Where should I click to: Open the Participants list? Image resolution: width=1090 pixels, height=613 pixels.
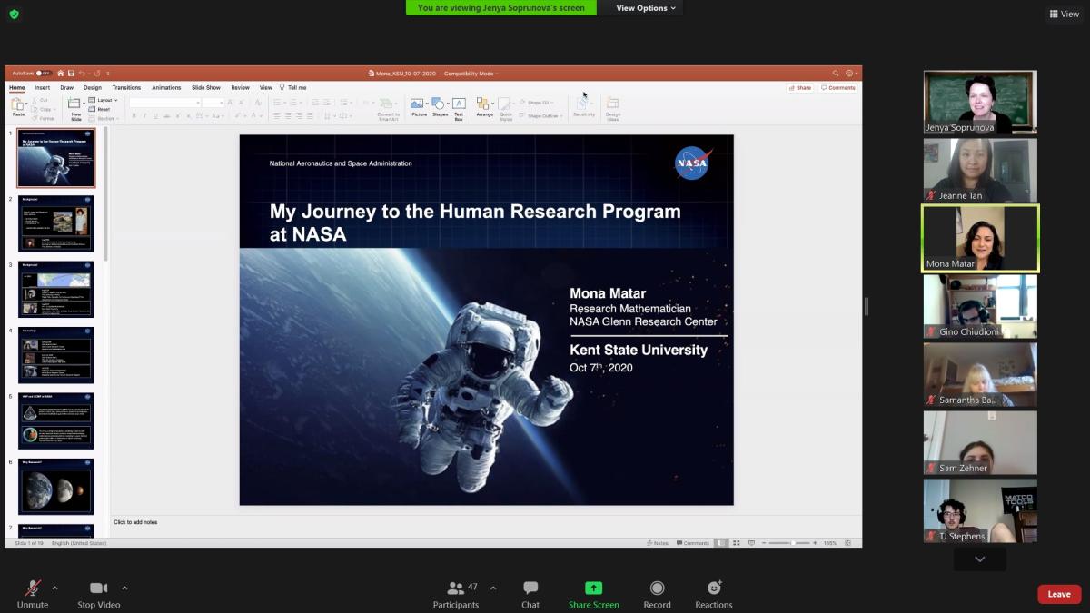point(457,588)
